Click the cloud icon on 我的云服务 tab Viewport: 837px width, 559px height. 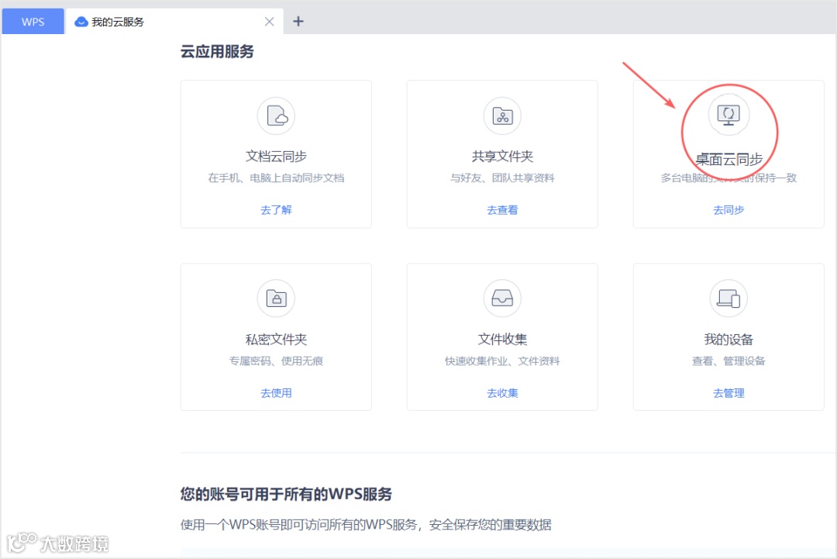tap(81, 22)
